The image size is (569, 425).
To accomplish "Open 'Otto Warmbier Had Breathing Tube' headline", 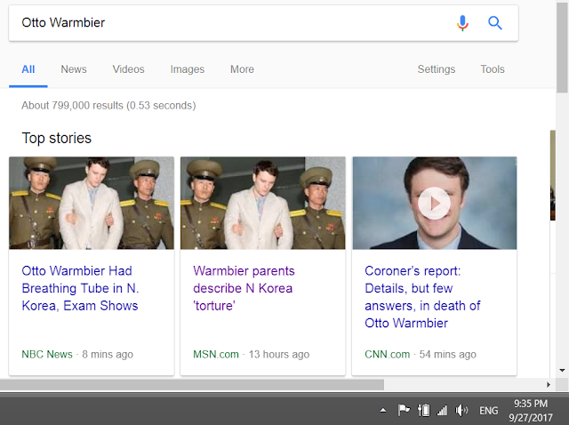I will pos(80,288).
